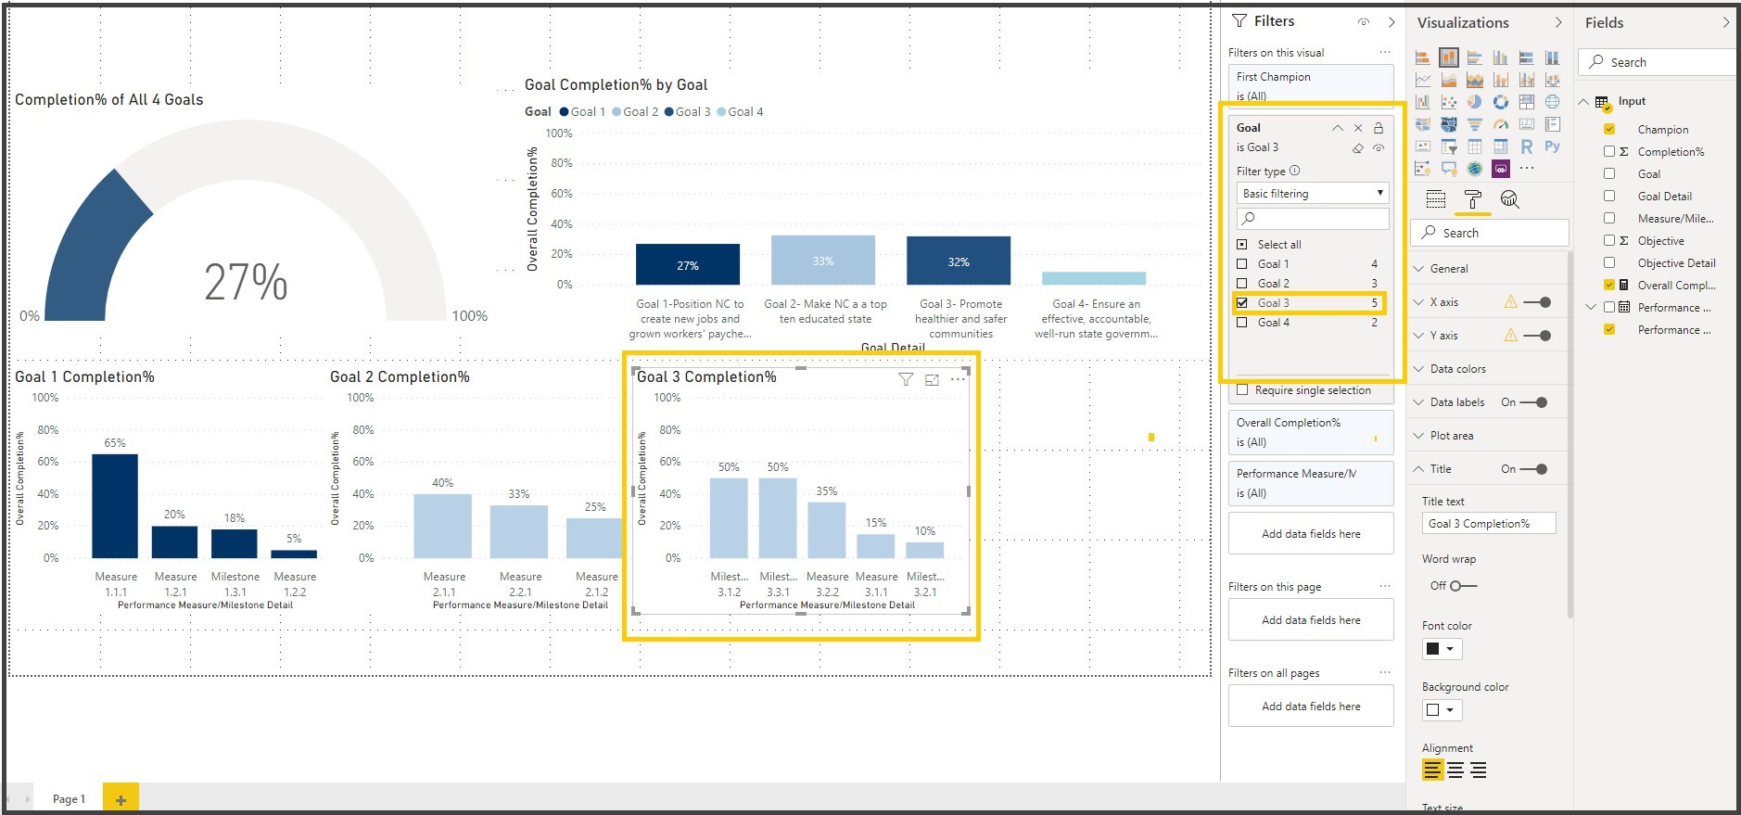This screenshot has width=1741, height=815.
Task: Enable Require single selection checkbox
Action: coord(1242,390)
